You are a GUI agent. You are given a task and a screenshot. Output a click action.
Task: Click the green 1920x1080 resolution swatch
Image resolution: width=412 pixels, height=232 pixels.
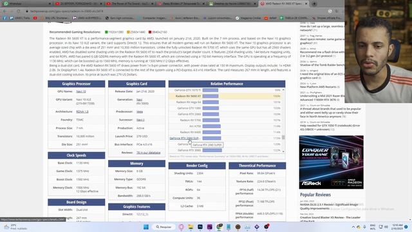(x=106, y=32)
